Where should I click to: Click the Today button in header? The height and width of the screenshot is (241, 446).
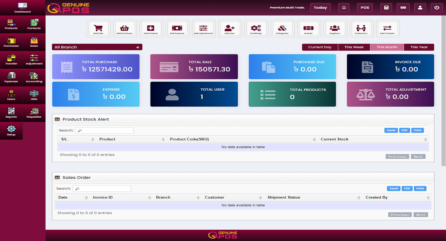click(x=320, y=8)
